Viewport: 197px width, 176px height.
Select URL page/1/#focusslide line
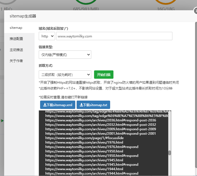click(84, 138)
